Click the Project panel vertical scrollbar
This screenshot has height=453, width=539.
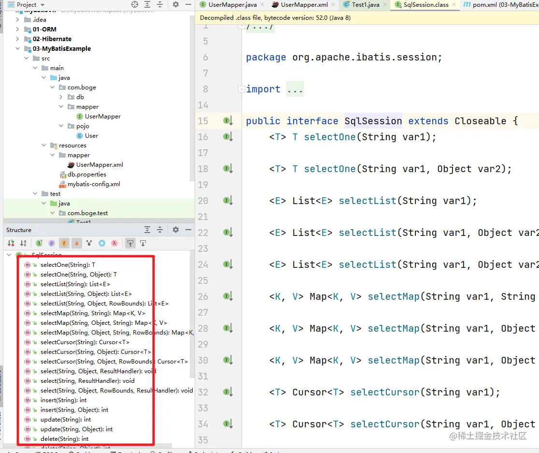192,98
